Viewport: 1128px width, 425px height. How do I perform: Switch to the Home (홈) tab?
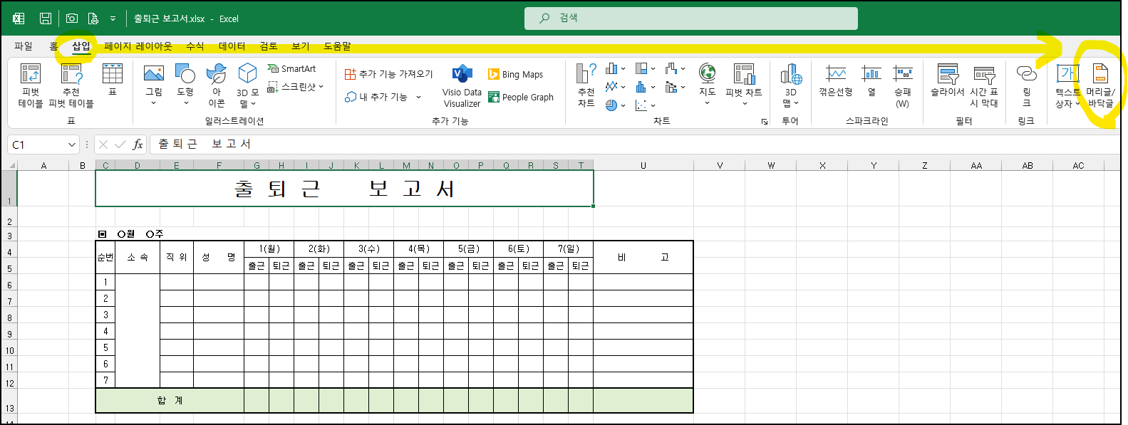(x=53, y=46)
